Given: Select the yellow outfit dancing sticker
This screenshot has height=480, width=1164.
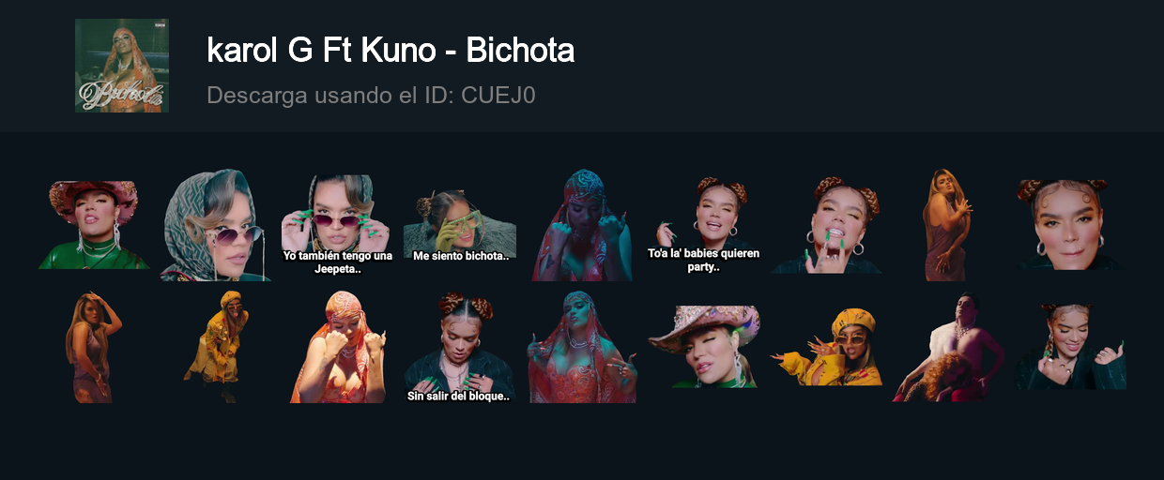Looking at the screenshot, I should 216,347.
